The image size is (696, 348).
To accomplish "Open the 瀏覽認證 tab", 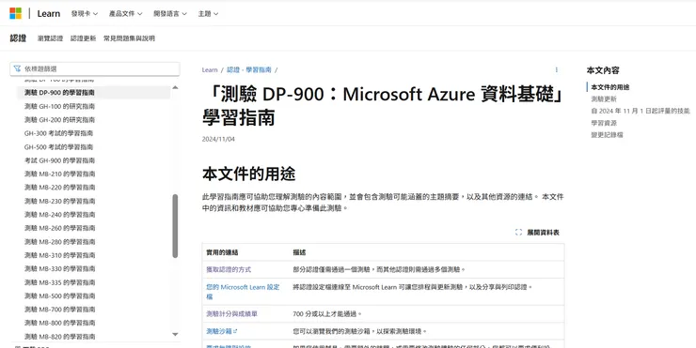I will tap(50, 38).
